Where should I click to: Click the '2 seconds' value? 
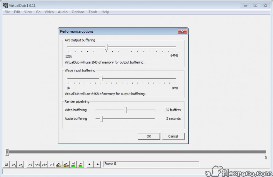173,119
